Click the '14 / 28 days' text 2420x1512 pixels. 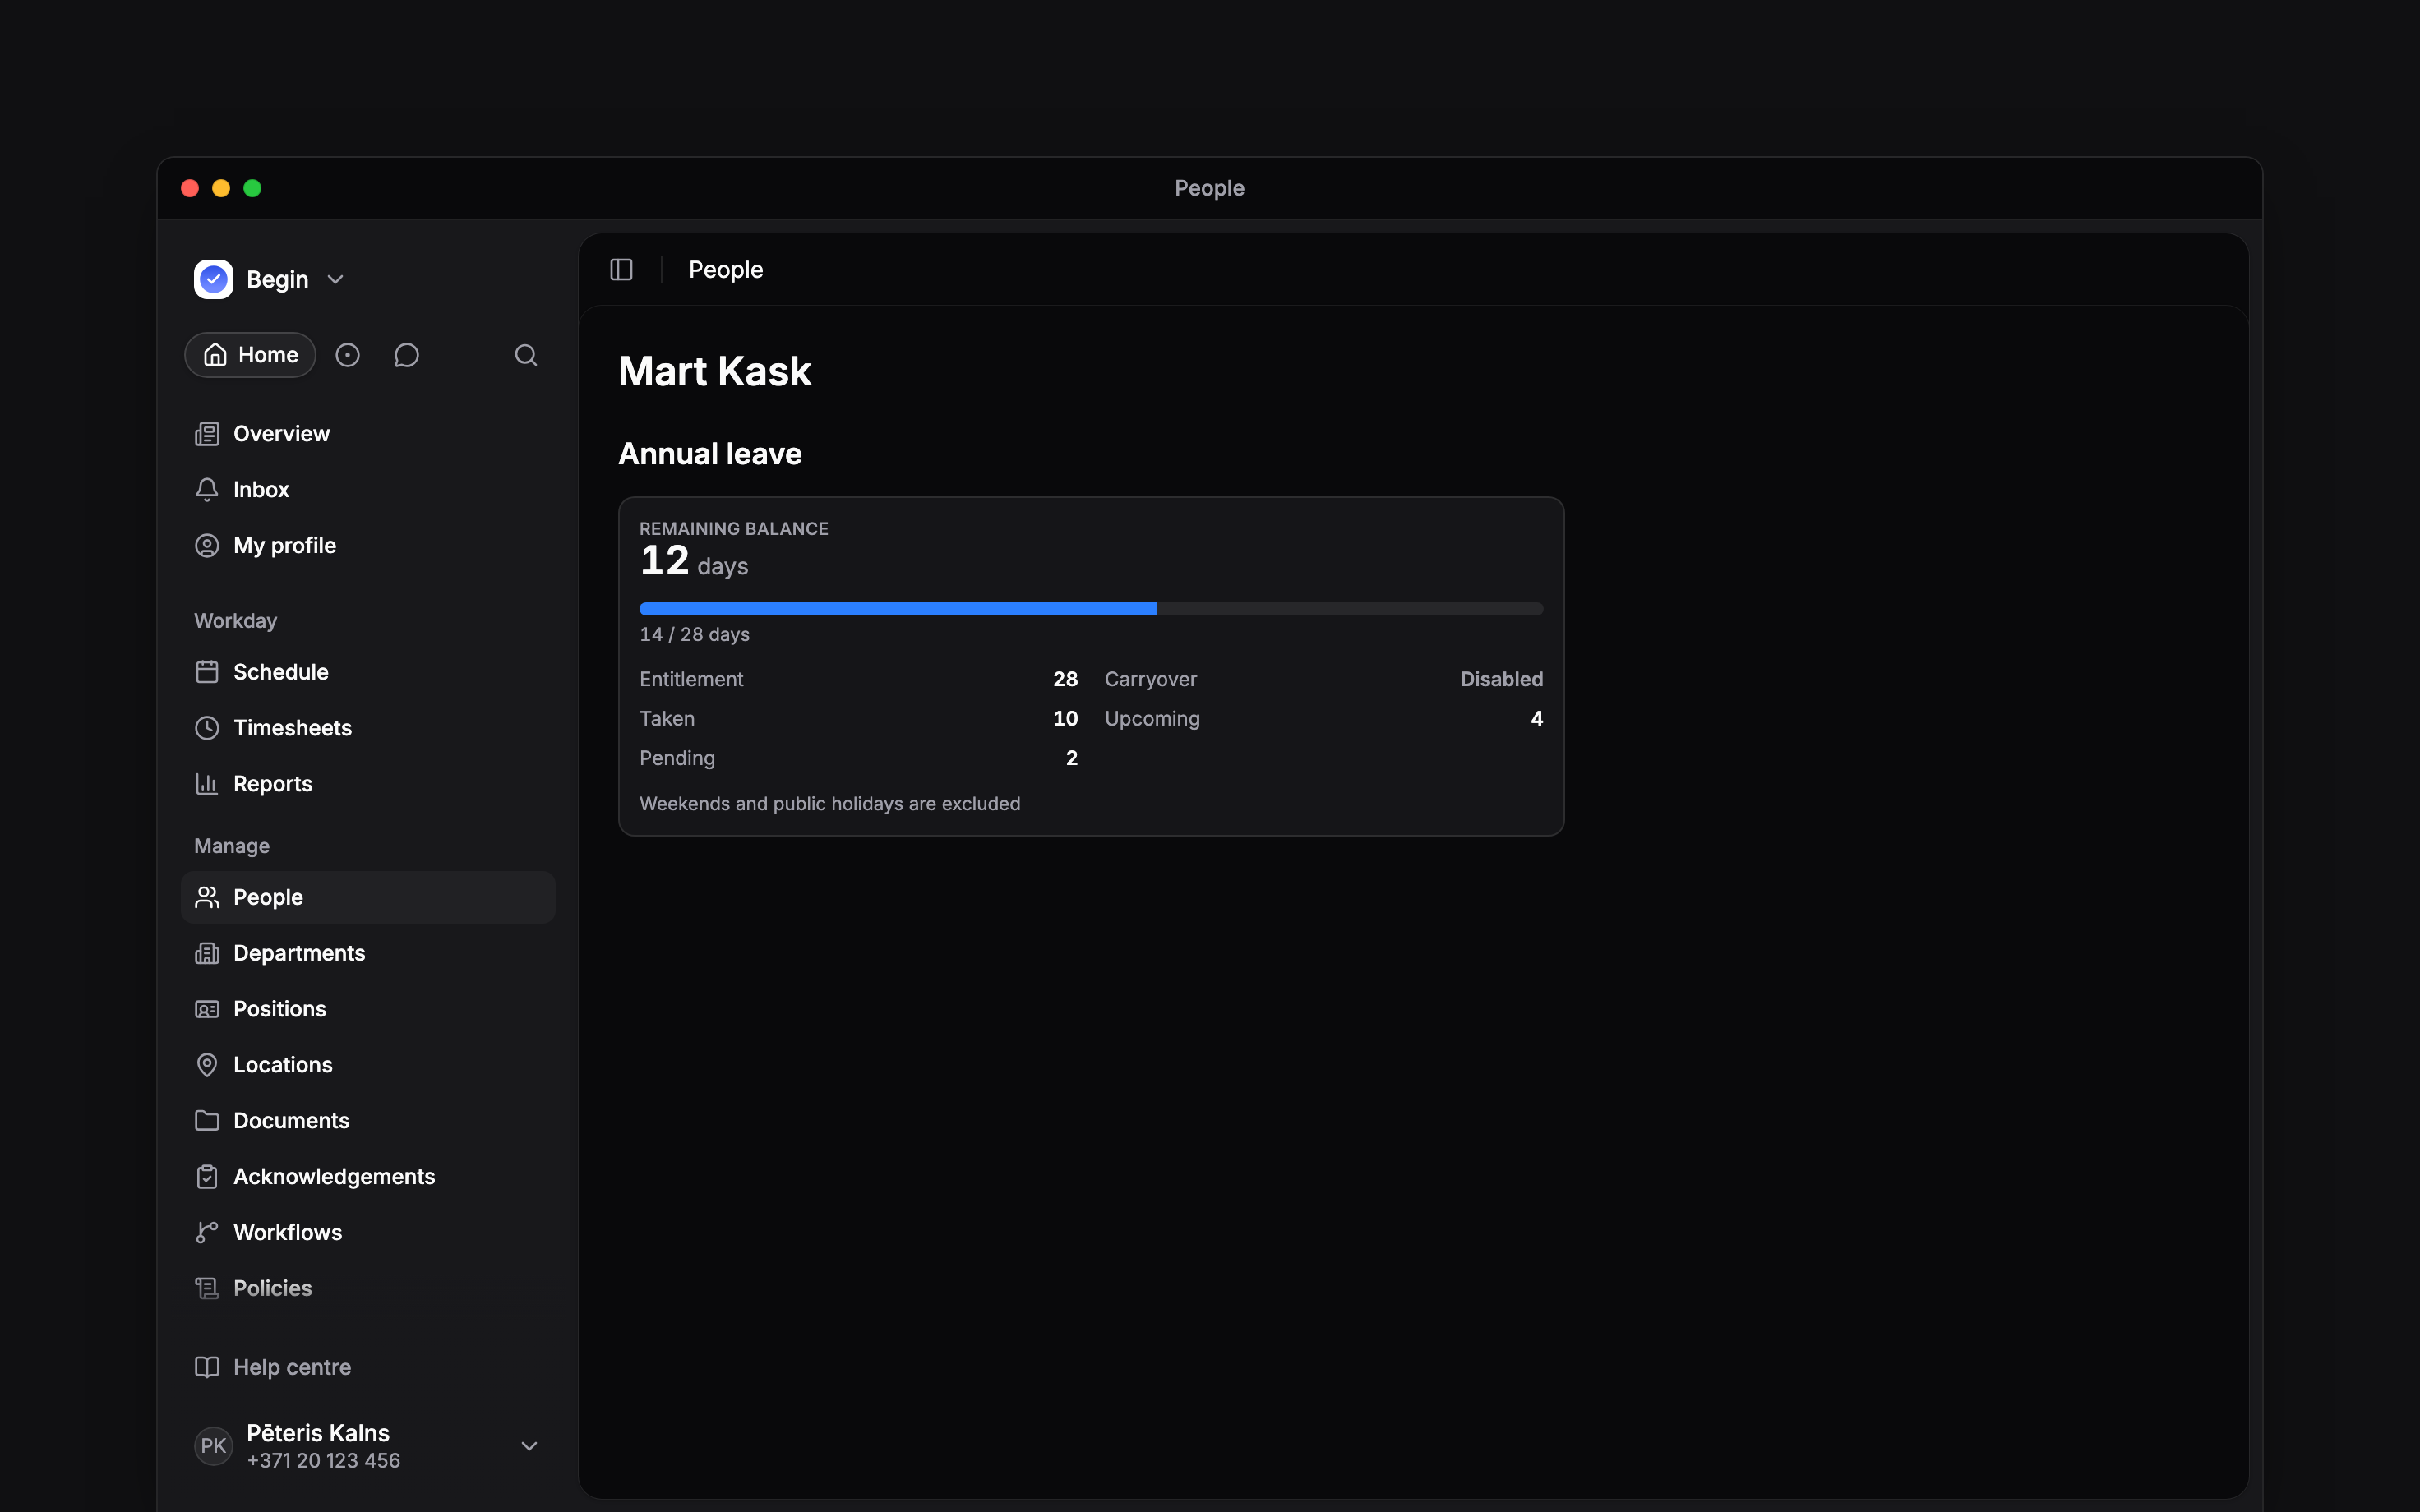(x=695, y=635)
